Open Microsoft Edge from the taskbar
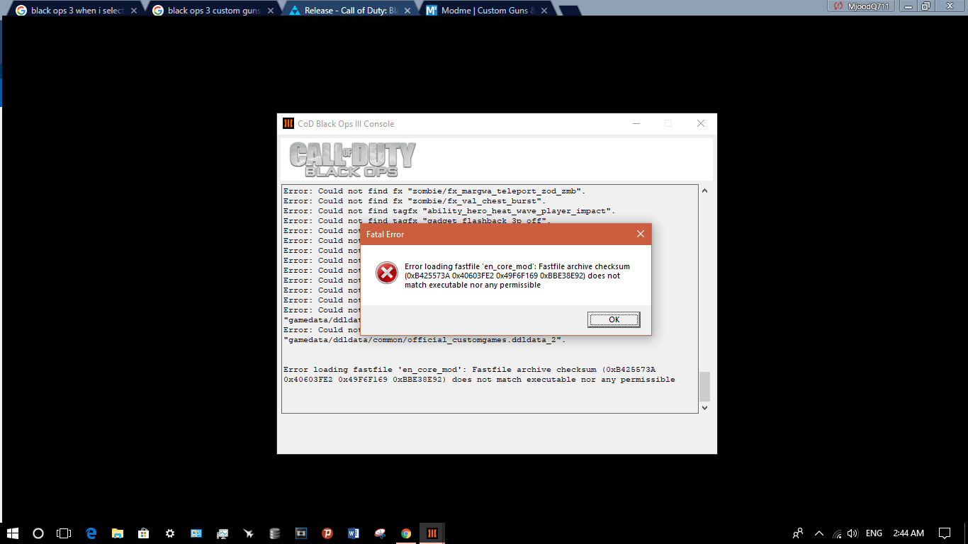968x544 pixels. click(x=91, y=533)
